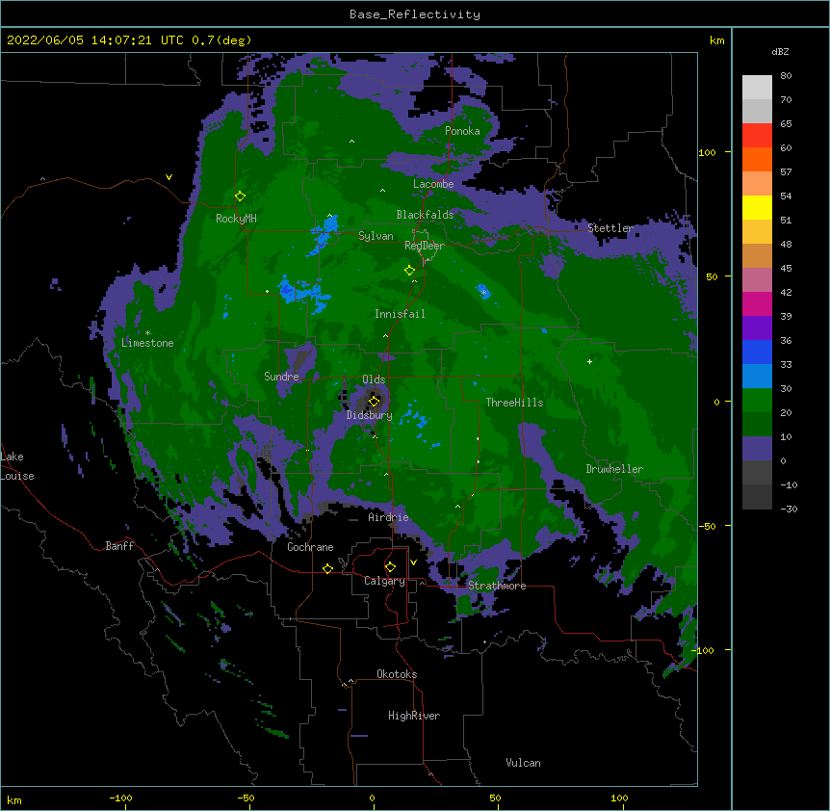Click the -100 tick on the right vertical axis
The image size is (830, 811).
pyautogui.click(x=704, y=650)
